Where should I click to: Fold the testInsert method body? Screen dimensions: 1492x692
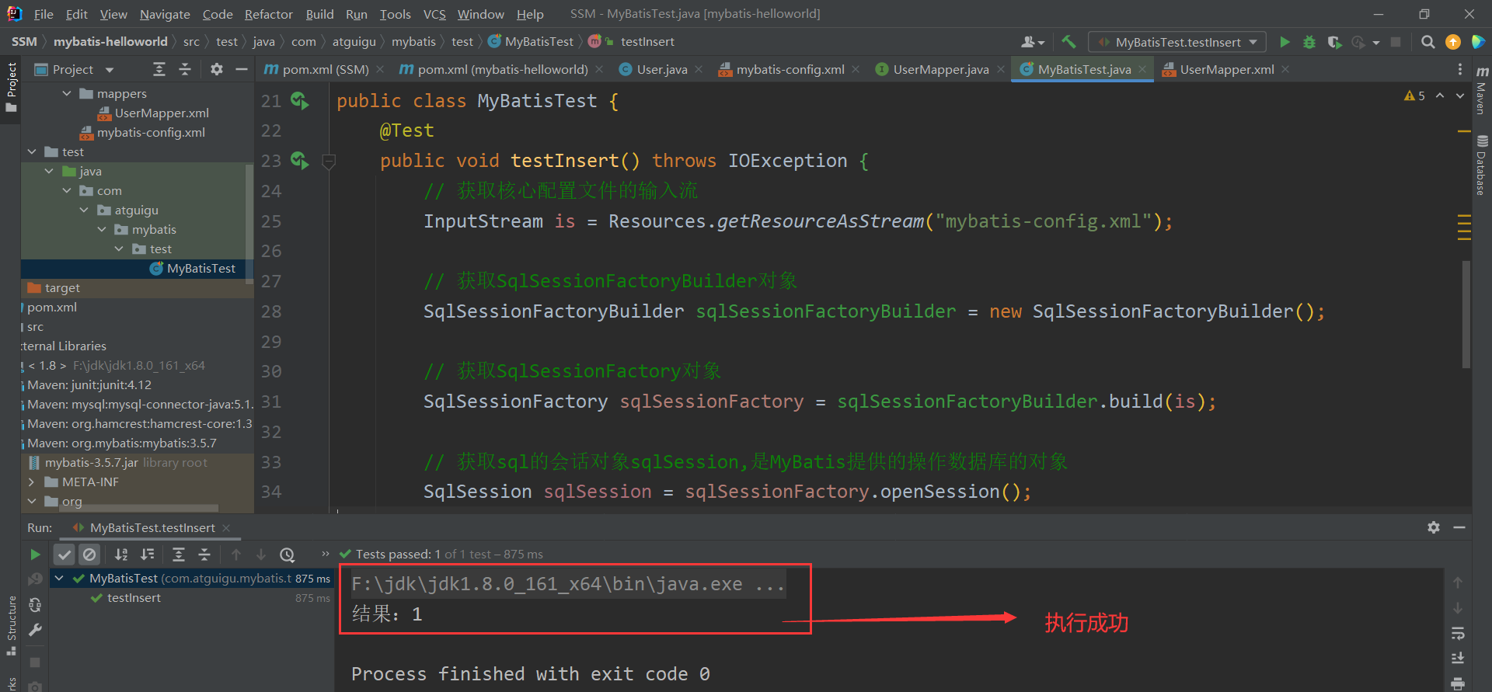tap(329, 162)
